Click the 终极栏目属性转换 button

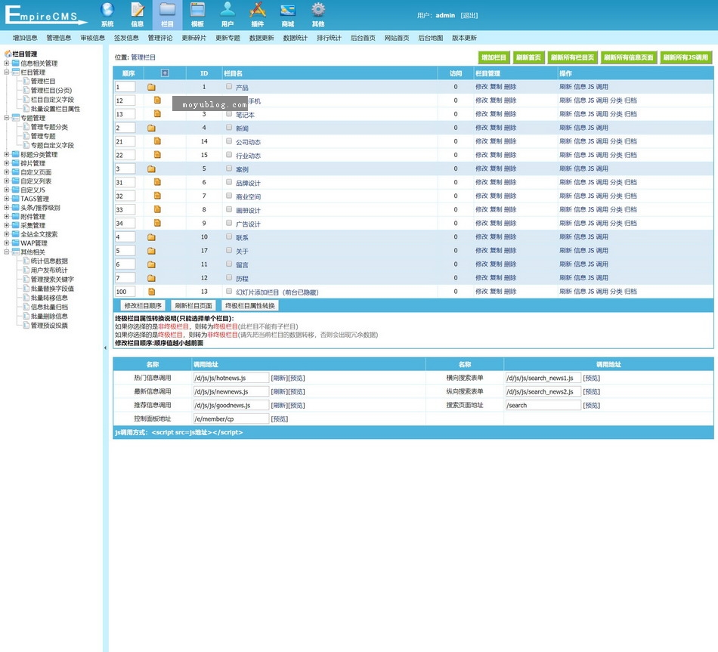pyautogui.click(x=250, y=306)
